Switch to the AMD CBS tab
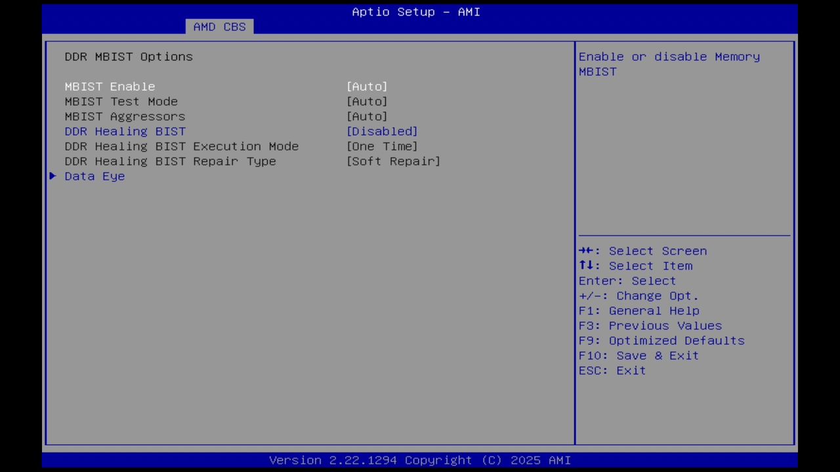The height and width of the screenshot is (472, 840). (x=219, y=26)
